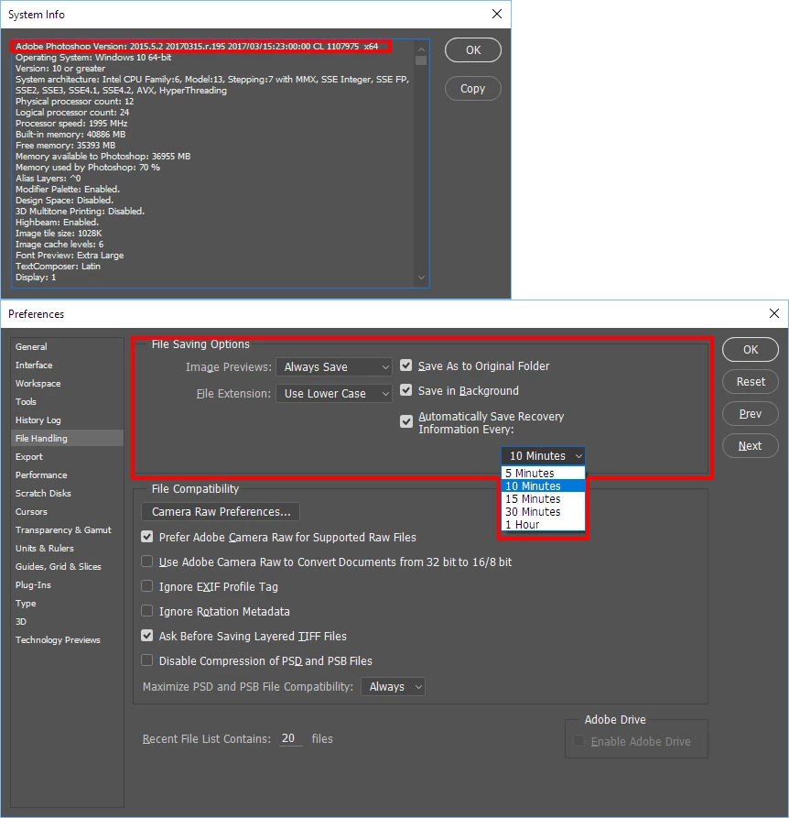The width and height of the screenshot is (789, 818).
Task: Click the Memory available to Photoshop line
Action: point(103,156)
